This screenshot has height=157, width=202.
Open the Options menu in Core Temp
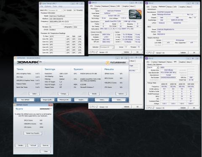48,6
